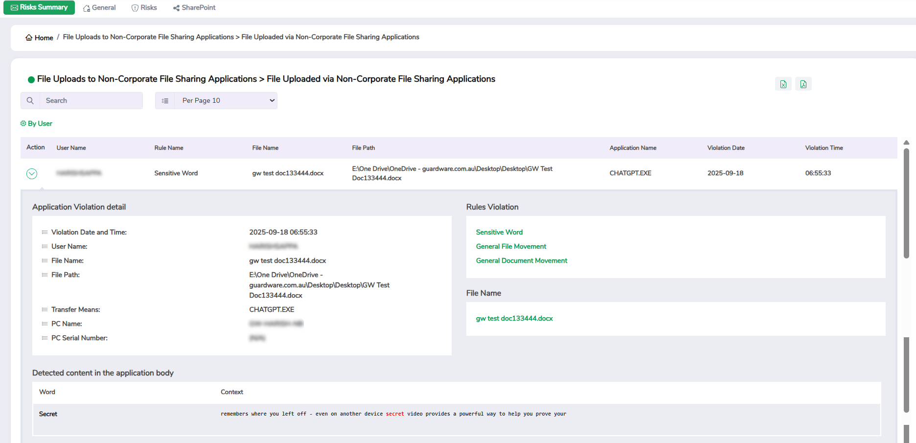
Task: Switch to the General tab
Action: 99,8
